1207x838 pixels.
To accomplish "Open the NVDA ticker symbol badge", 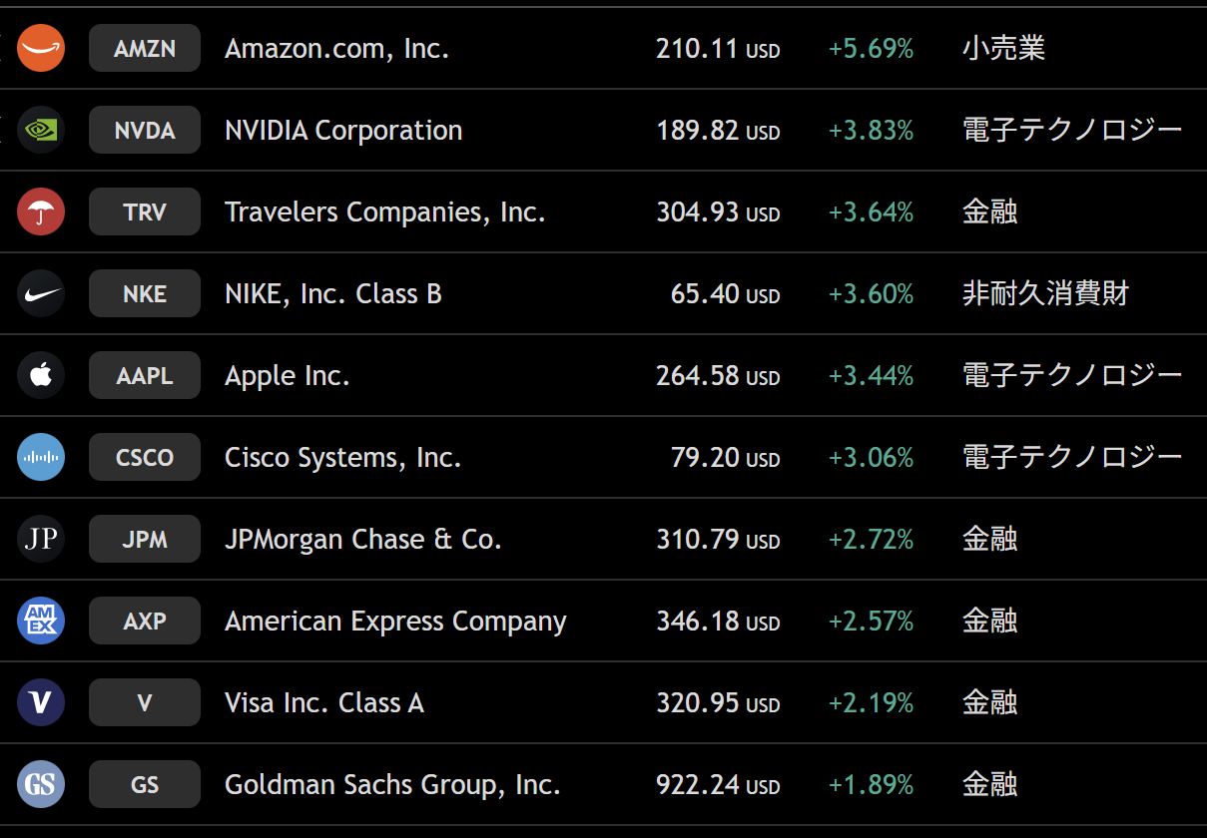I will click(x=145, y=130).
